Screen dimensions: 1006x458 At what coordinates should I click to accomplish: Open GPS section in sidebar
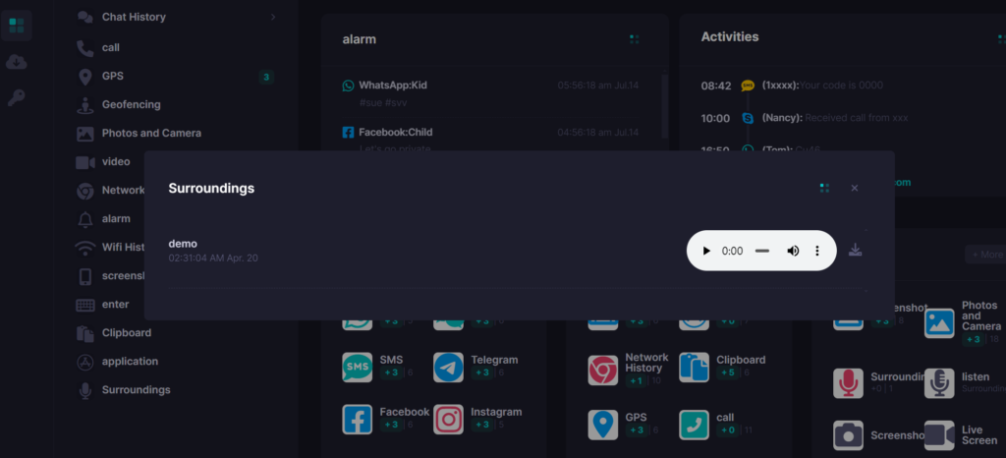(x=112, y=76)
